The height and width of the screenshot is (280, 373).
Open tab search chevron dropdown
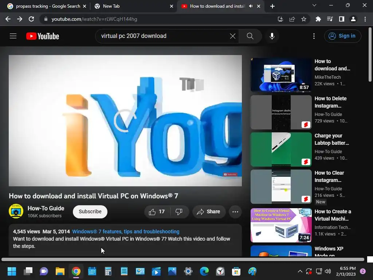pos(314,5)
